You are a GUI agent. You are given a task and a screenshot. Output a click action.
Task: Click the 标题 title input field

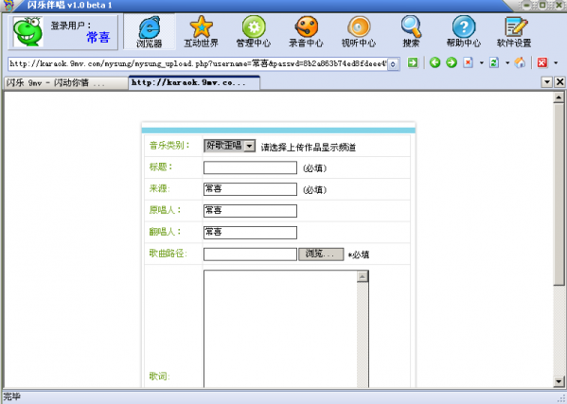coord(250,167)
